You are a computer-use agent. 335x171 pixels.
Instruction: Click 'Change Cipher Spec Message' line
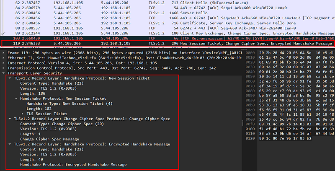[49, 139]
